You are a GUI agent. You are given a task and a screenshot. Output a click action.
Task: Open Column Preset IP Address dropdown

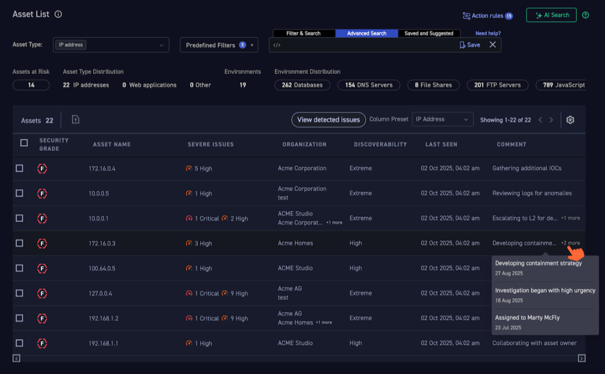coord(442,120)
